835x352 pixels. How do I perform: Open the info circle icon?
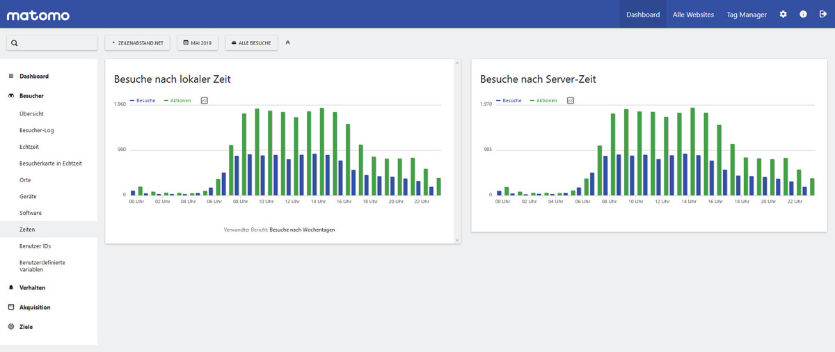803,14
